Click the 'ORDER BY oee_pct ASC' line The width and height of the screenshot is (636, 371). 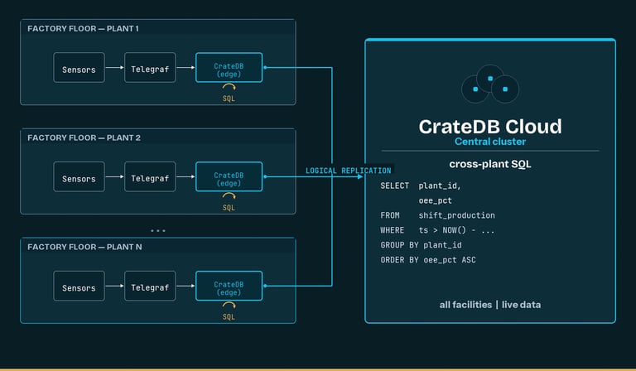click(428, 260)
